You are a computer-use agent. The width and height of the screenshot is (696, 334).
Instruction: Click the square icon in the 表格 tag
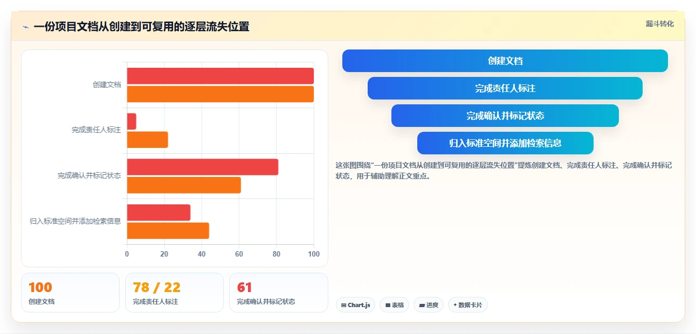tap(388, 305)
